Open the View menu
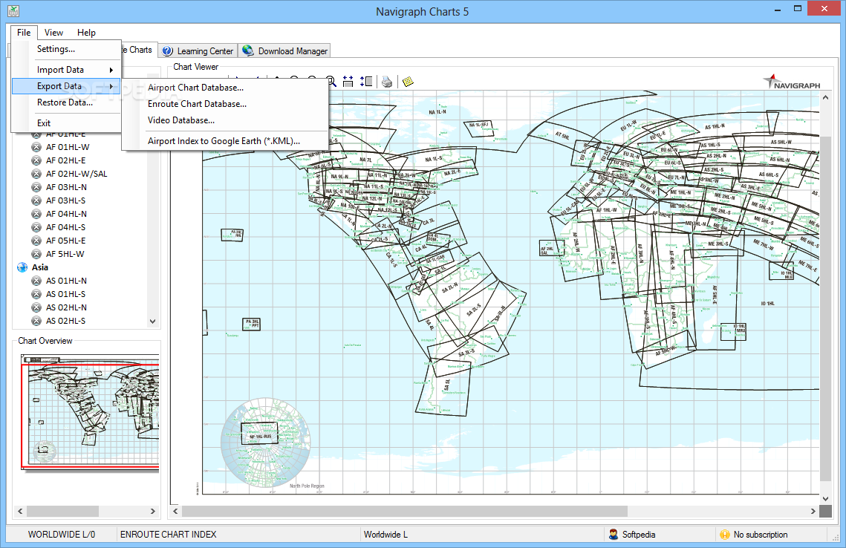Screen dimensions: 846x548 click(x=53, y=33)
